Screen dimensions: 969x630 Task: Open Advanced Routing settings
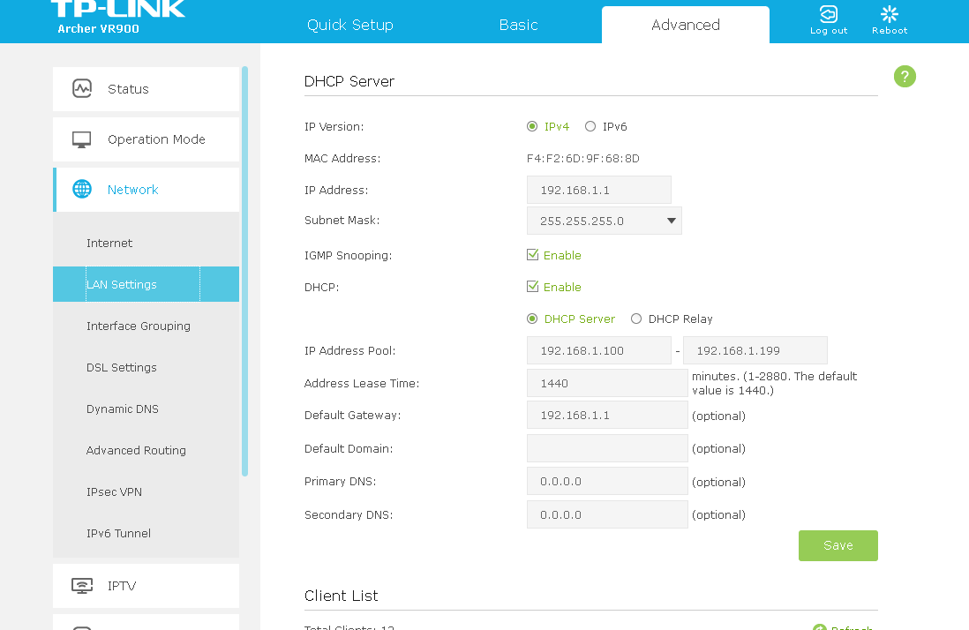[136, 450]
